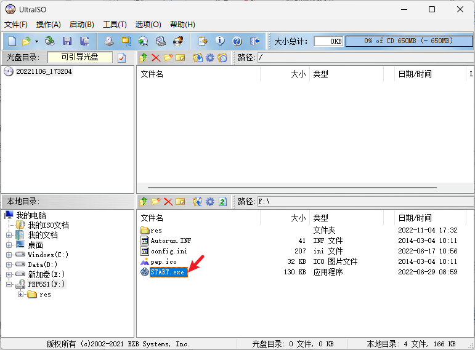Open the 选项(O) menu
Viewport: 475px width, 350px height.
click(148, 25)
